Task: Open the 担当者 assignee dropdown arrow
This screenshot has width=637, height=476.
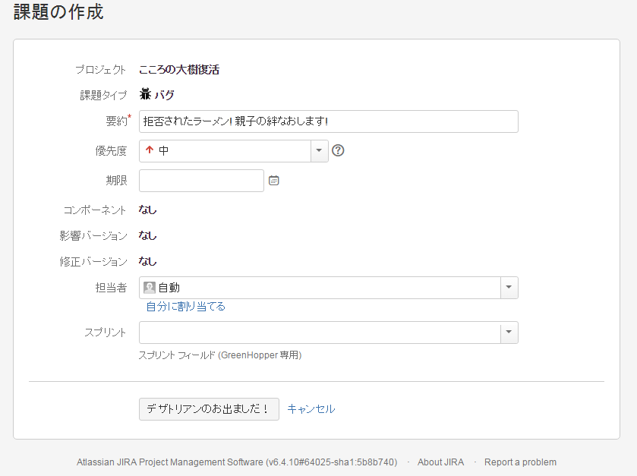Action: pyautogui.click(x=509, y=287)
